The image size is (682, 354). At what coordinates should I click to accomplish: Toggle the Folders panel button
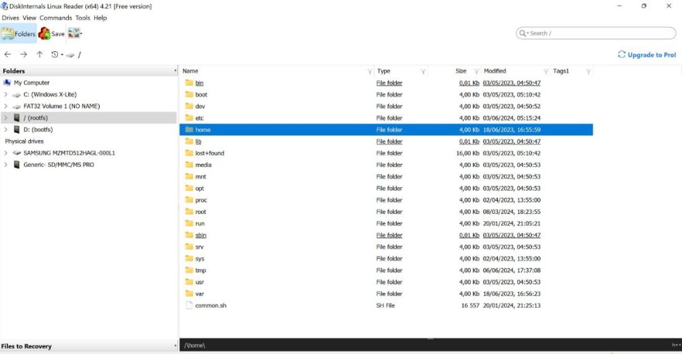(18, 33)
